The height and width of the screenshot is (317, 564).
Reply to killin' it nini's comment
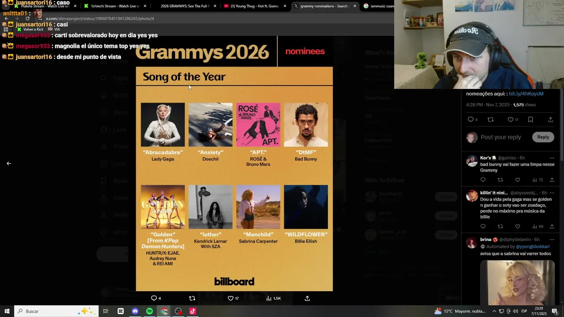(x=483, y=226)
